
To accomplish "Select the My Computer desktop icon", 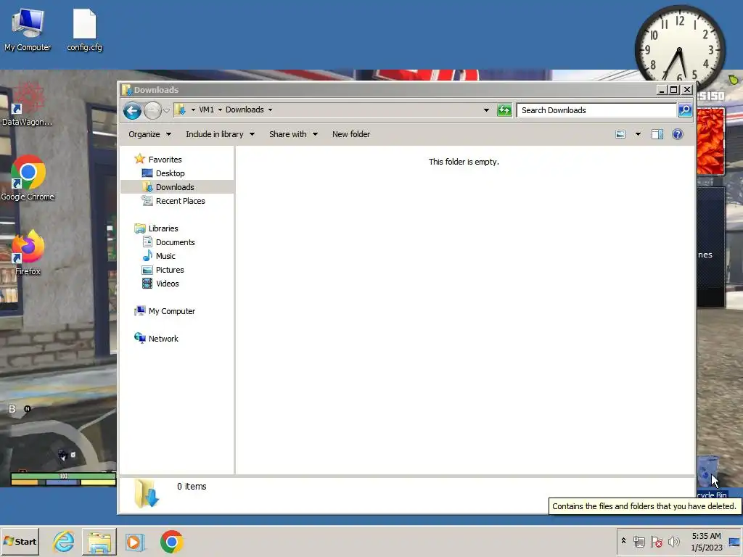I will pos(28,29).
